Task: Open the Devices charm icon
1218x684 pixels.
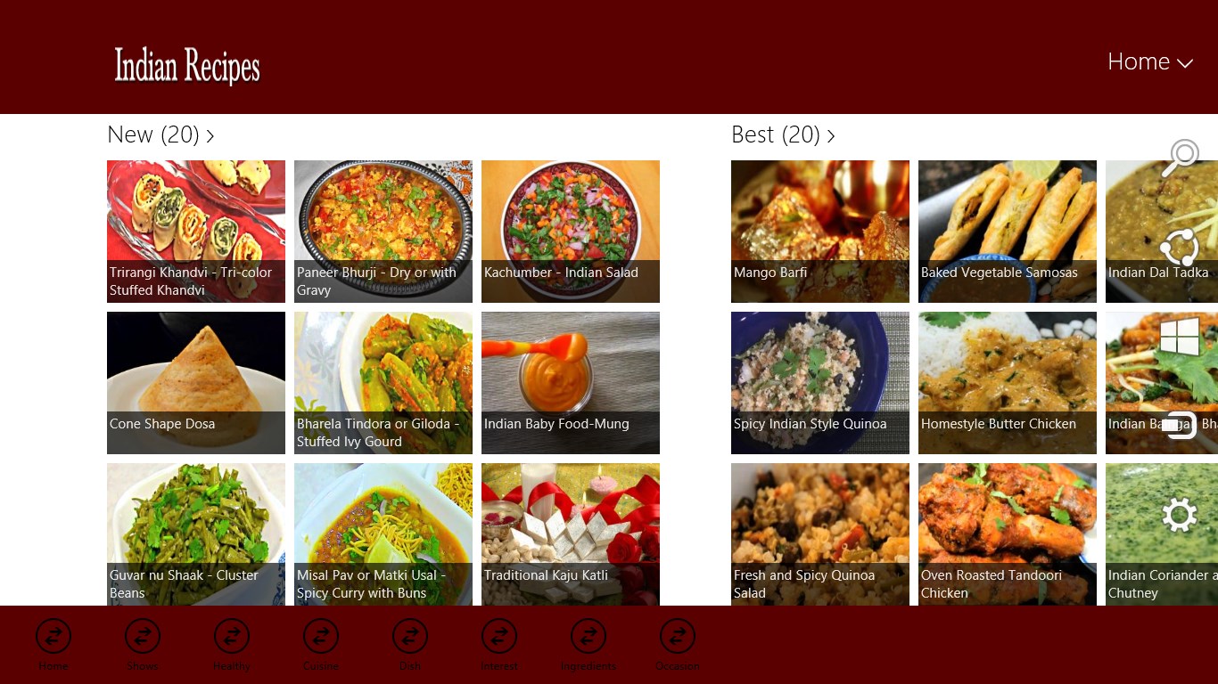Action: click(1180, 426)
